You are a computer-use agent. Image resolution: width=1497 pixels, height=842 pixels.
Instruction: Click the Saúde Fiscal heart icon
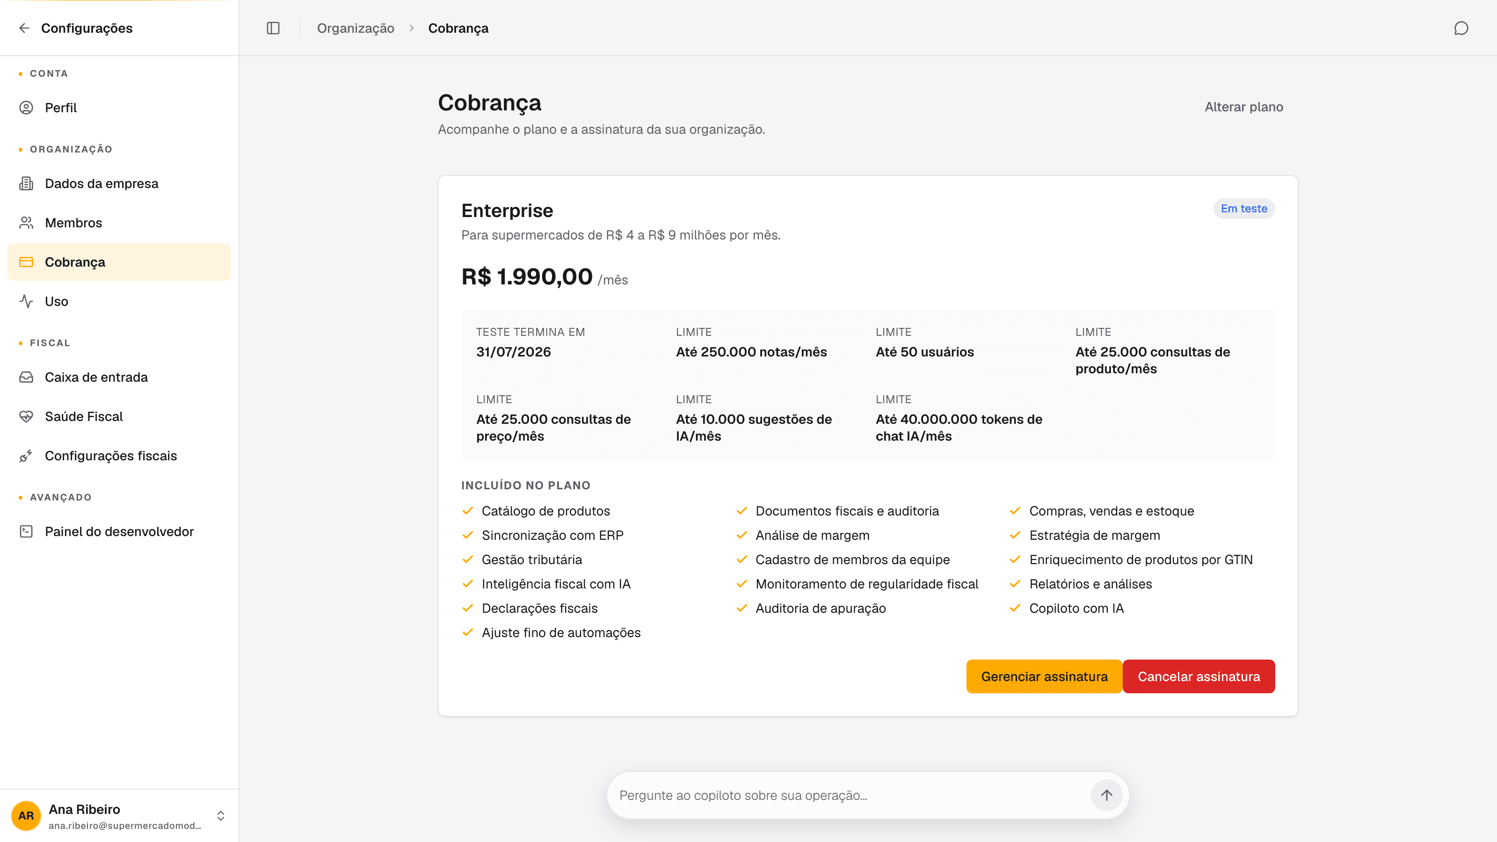click(26, 417)
